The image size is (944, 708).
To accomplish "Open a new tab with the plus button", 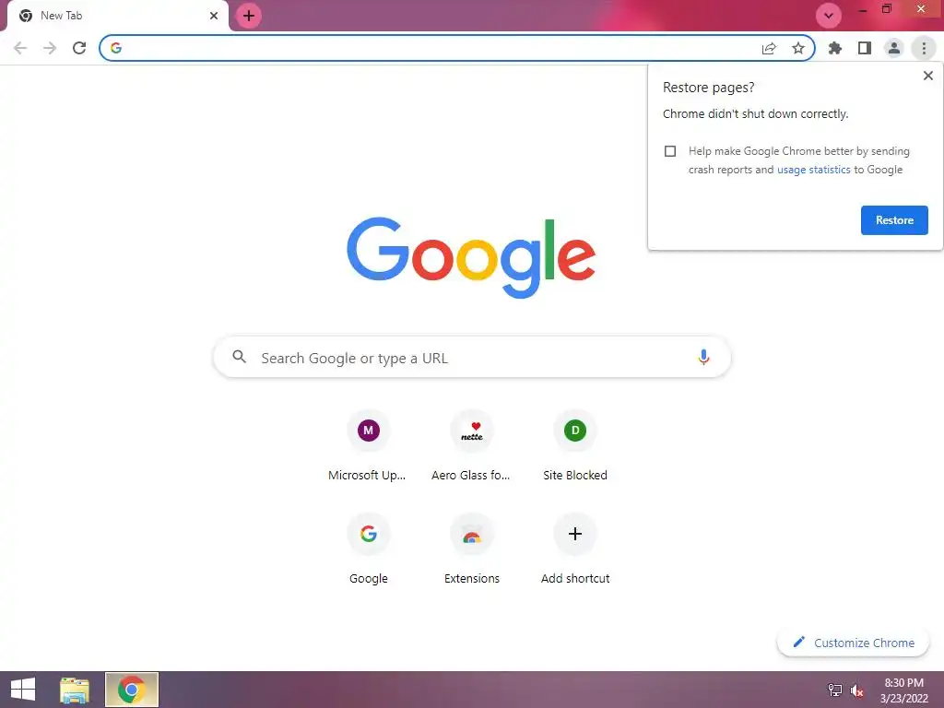I will pos(249,16).
